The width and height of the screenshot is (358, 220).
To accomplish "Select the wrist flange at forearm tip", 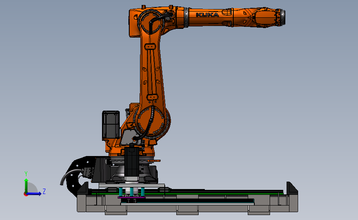I will 283,17.
